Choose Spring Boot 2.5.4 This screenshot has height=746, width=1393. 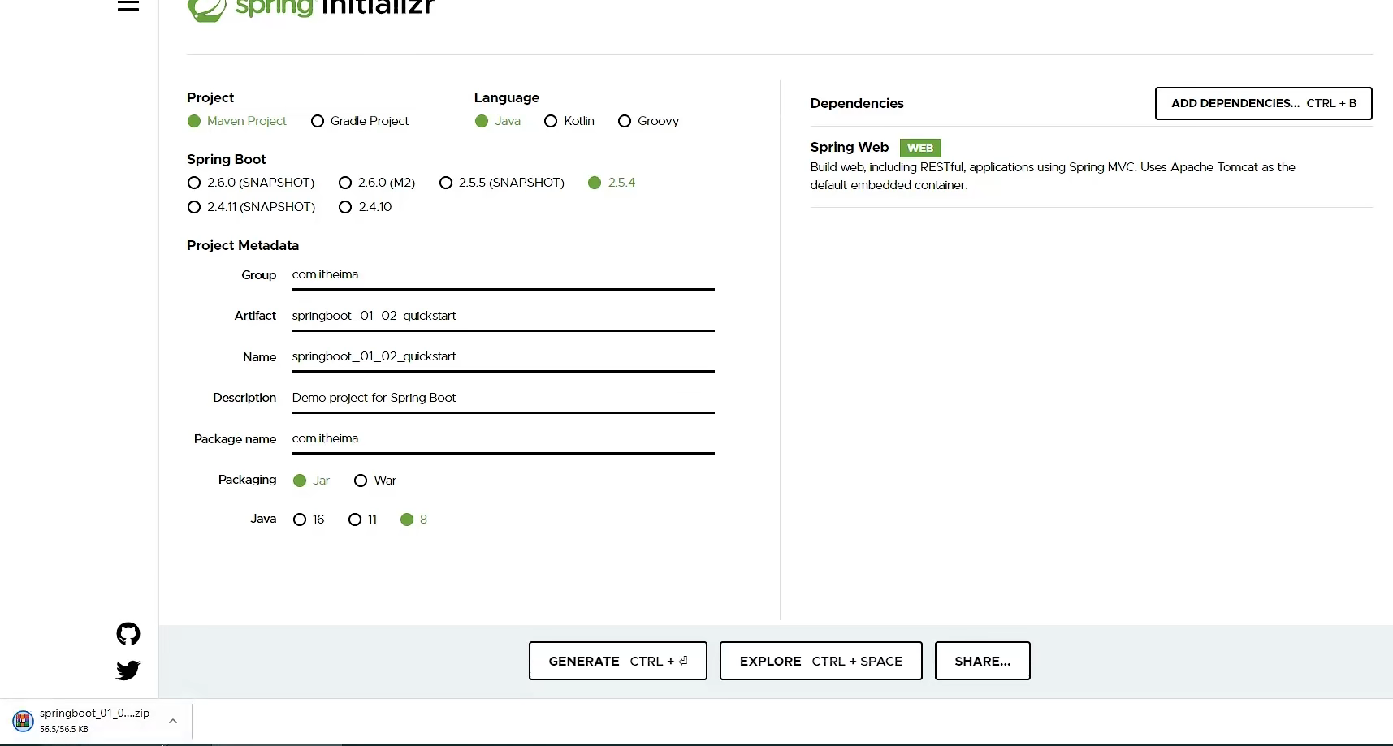(x=612, y=183)
